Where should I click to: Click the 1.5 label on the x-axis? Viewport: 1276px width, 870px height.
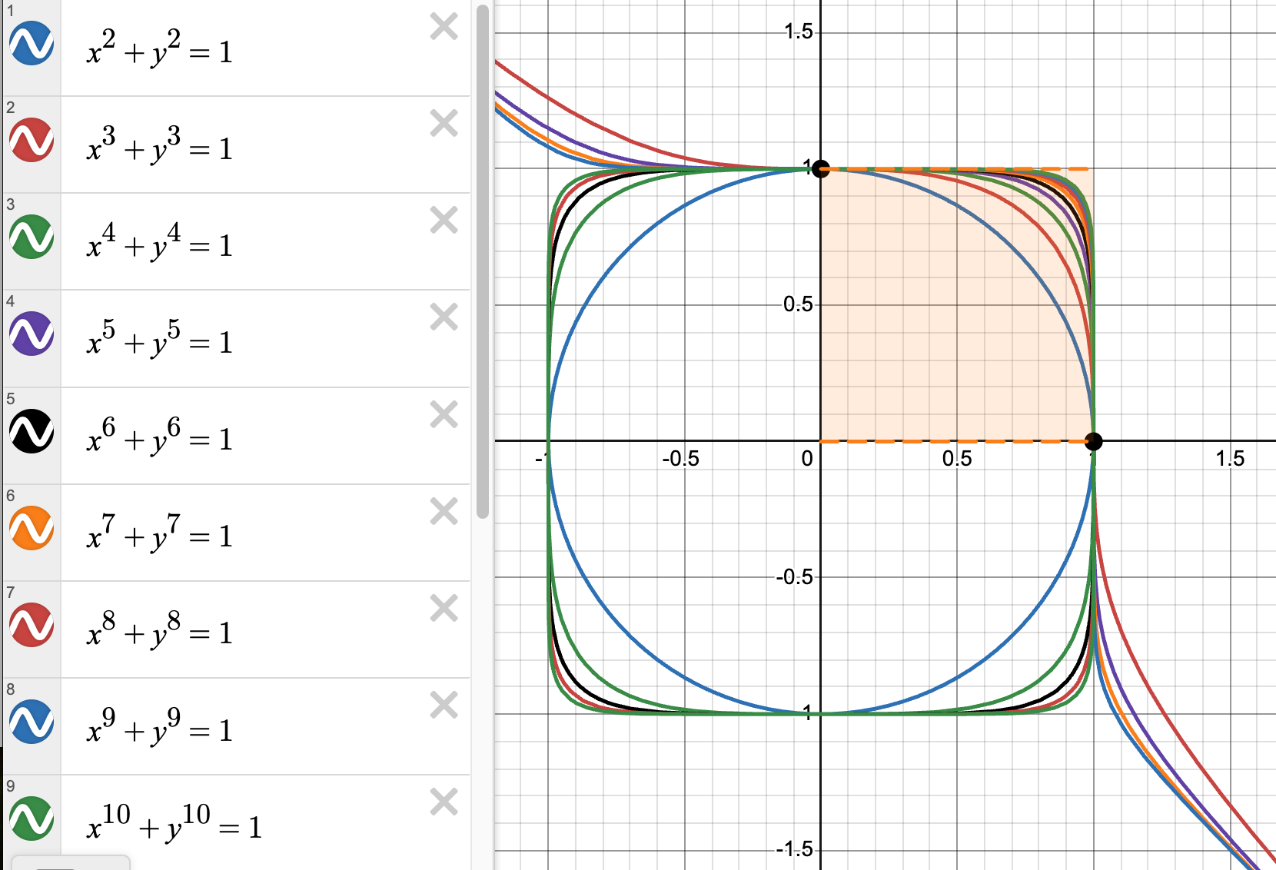pos(1229,459)
